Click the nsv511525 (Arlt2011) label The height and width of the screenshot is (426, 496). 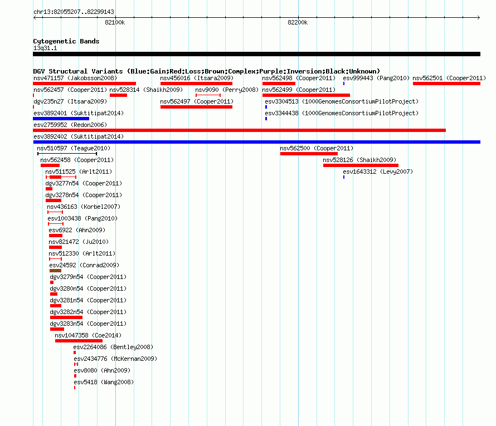(79, 172)
